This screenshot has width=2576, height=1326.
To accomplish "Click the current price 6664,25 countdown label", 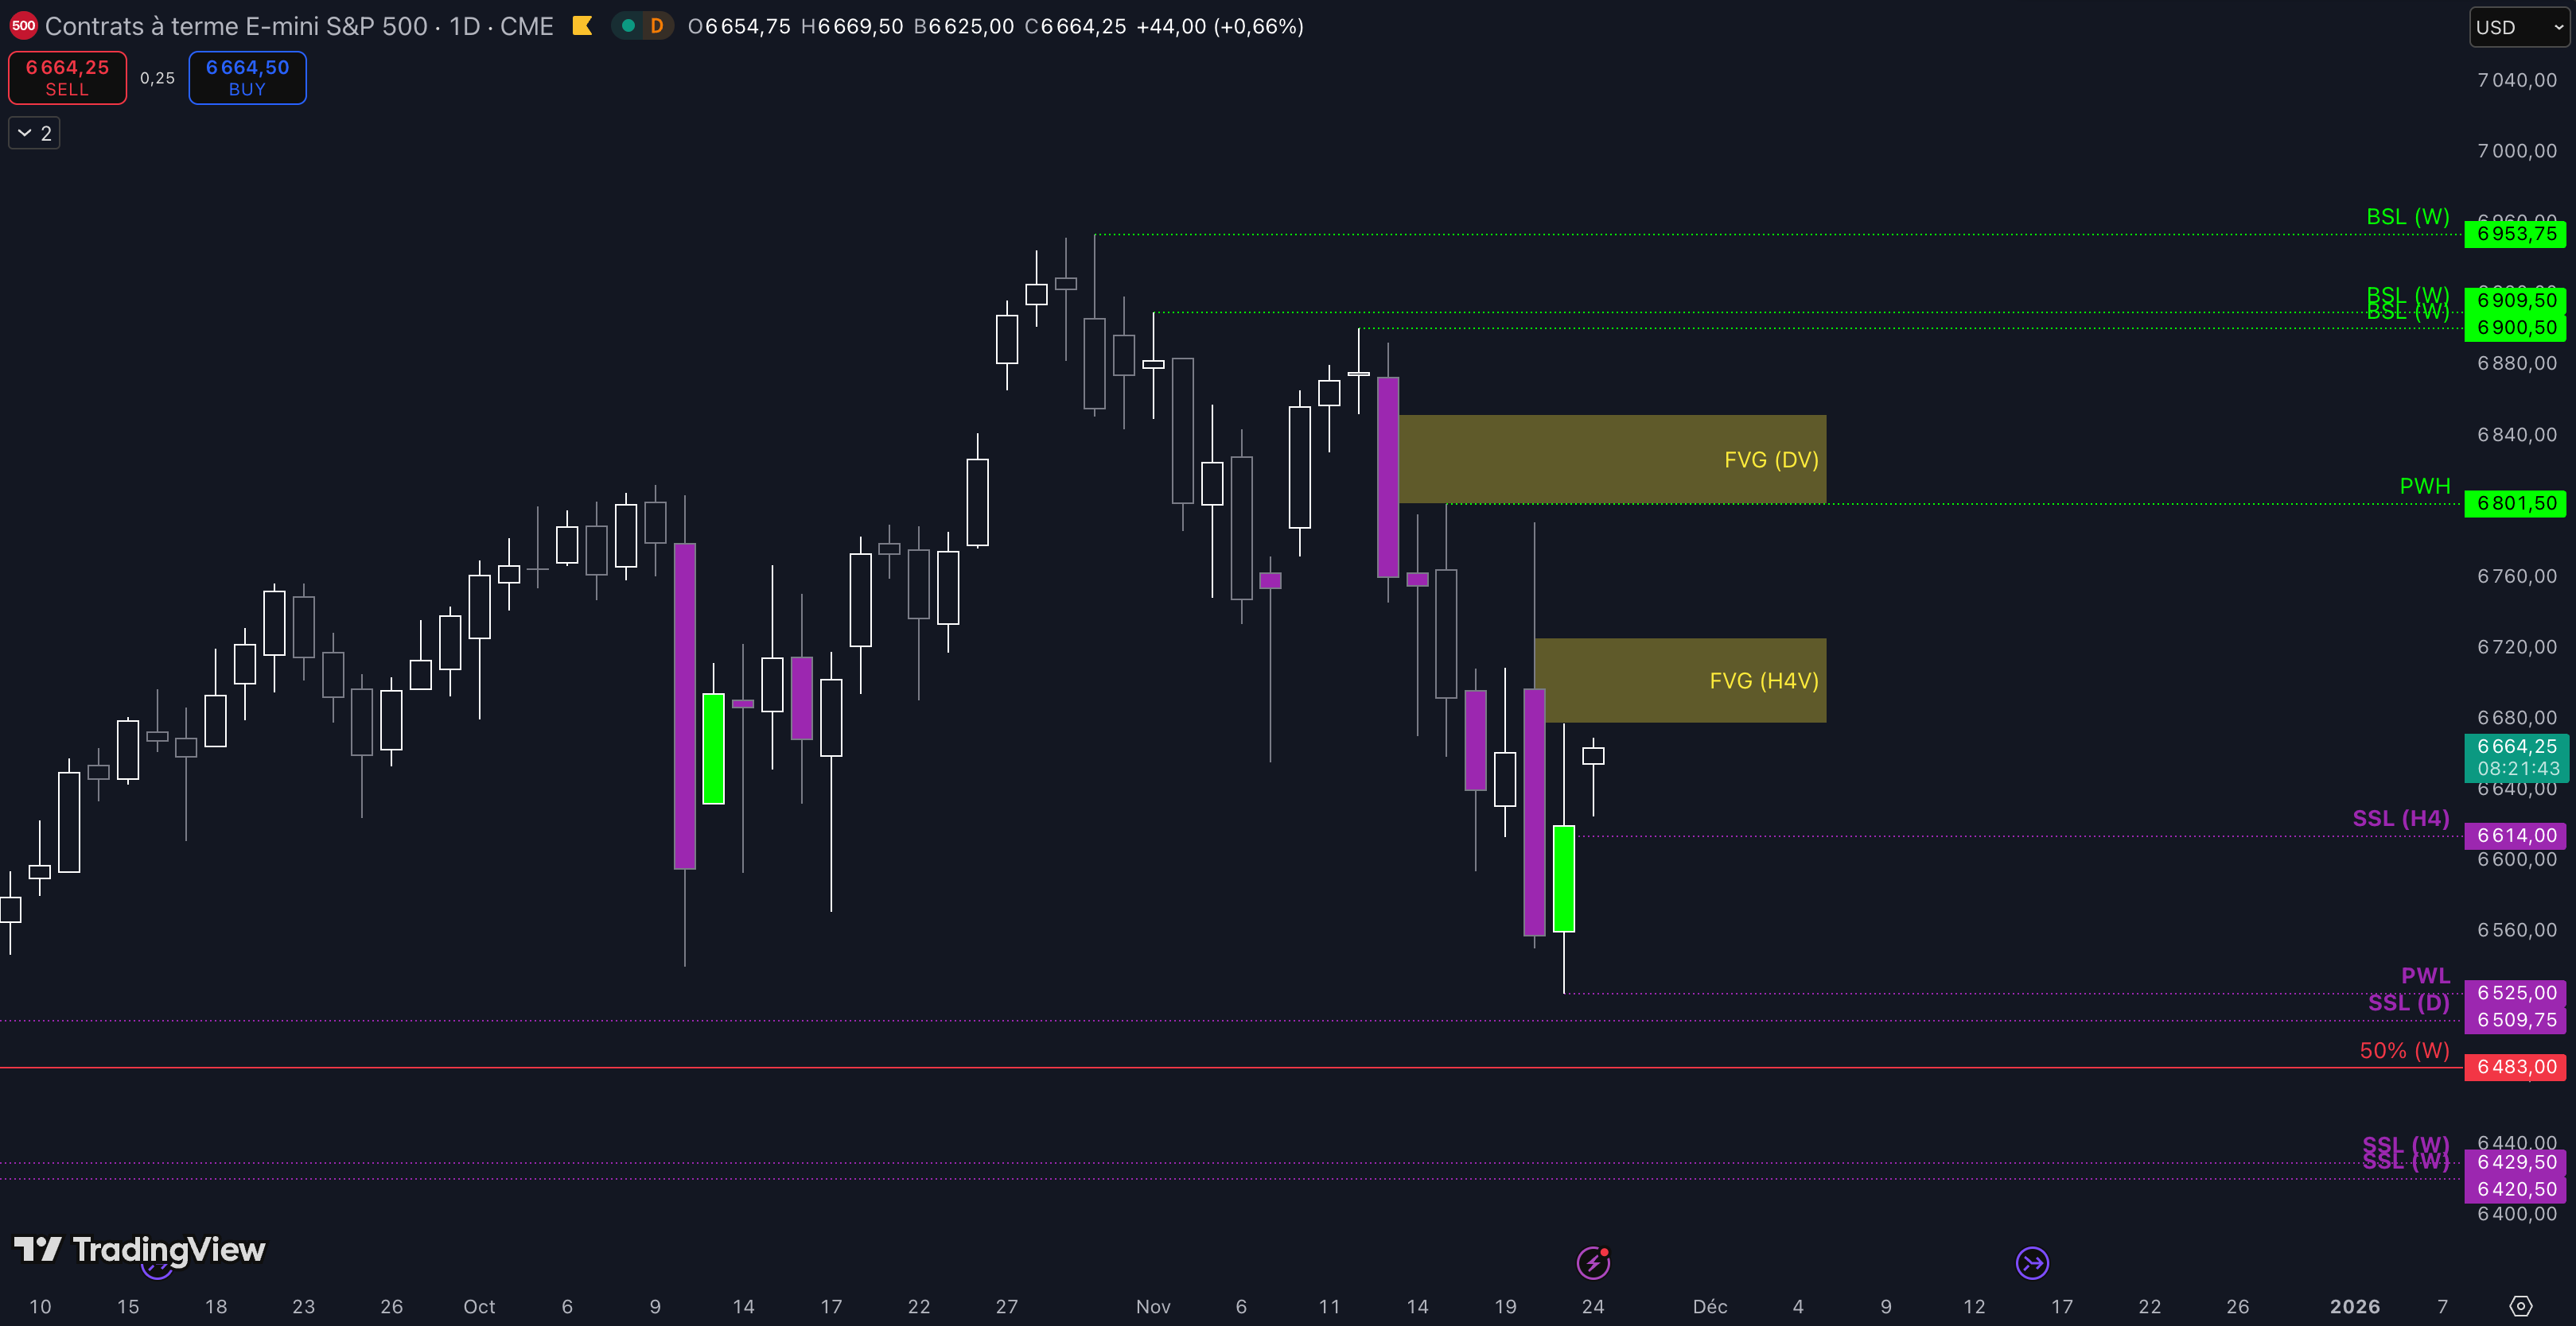I will pyautogui.click(x=2516, y=758).
